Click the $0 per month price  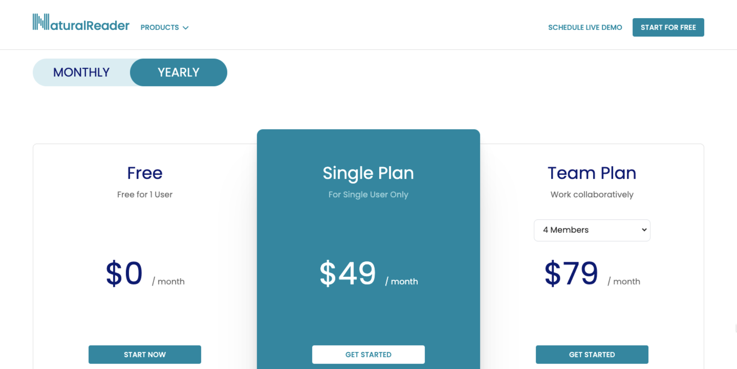[x=145, y=273]
